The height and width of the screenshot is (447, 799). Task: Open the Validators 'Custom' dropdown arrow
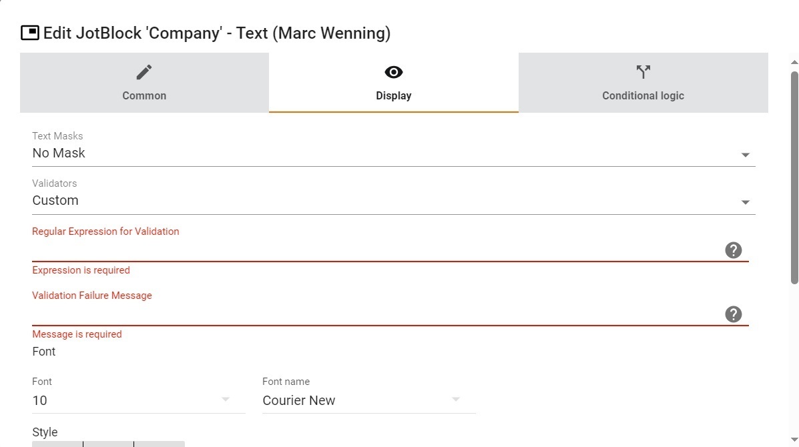[x=745, y=202]
